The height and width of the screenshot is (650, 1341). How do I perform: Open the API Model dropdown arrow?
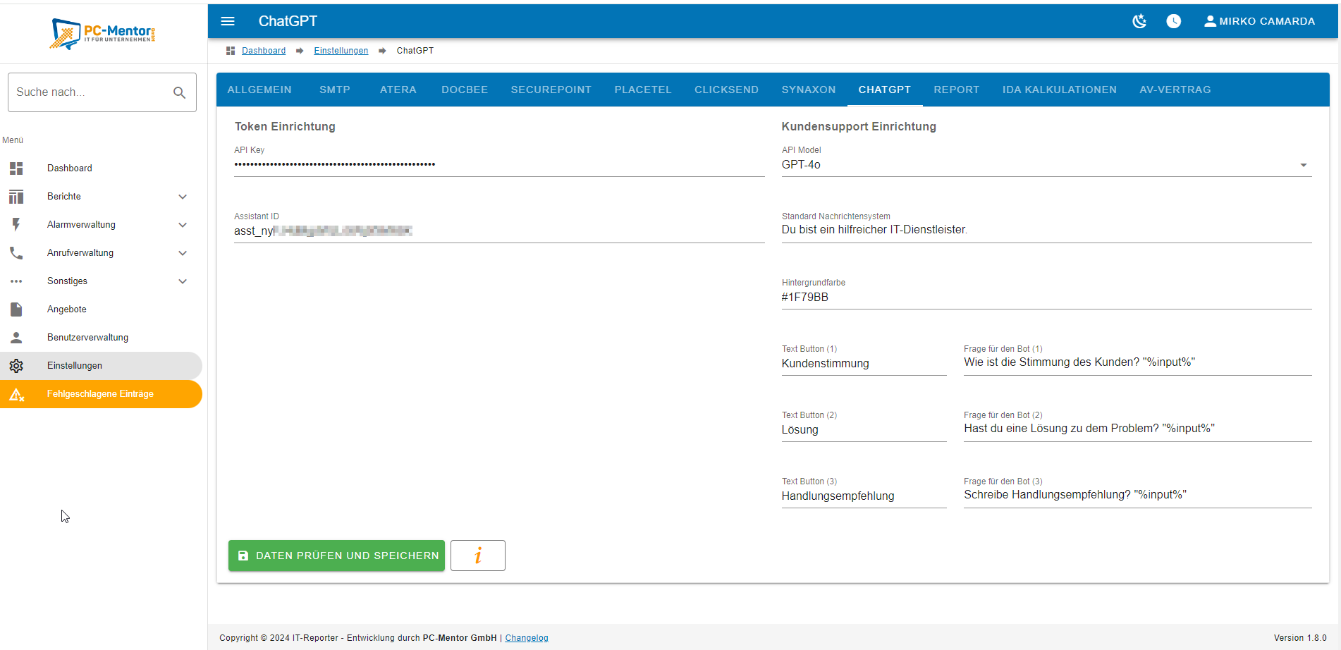[x=1304, y=166]
